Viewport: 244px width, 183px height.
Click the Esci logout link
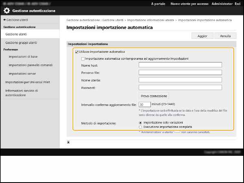[x=237, y=4]
